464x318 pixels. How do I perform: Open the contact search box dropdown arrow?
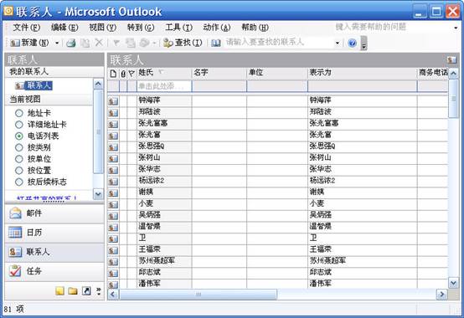337,44
